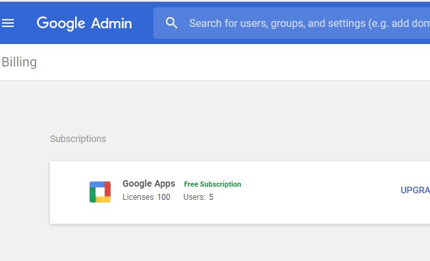The image size is (430, 261).
Task: Click the Users: 5 value
Action: pos(198,197)
